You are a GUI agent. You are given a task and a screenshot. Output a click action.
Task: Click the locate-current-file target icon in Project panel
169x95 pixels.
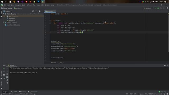click(33, 11)
